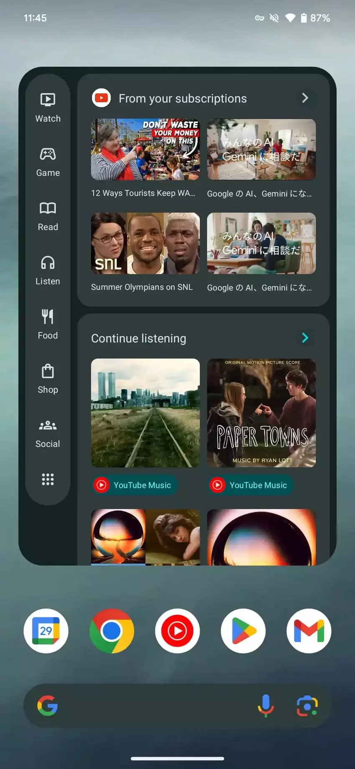Tap the voice search microphone
Image resolution: width=355 pixels, height=769 pixels.
266,706
